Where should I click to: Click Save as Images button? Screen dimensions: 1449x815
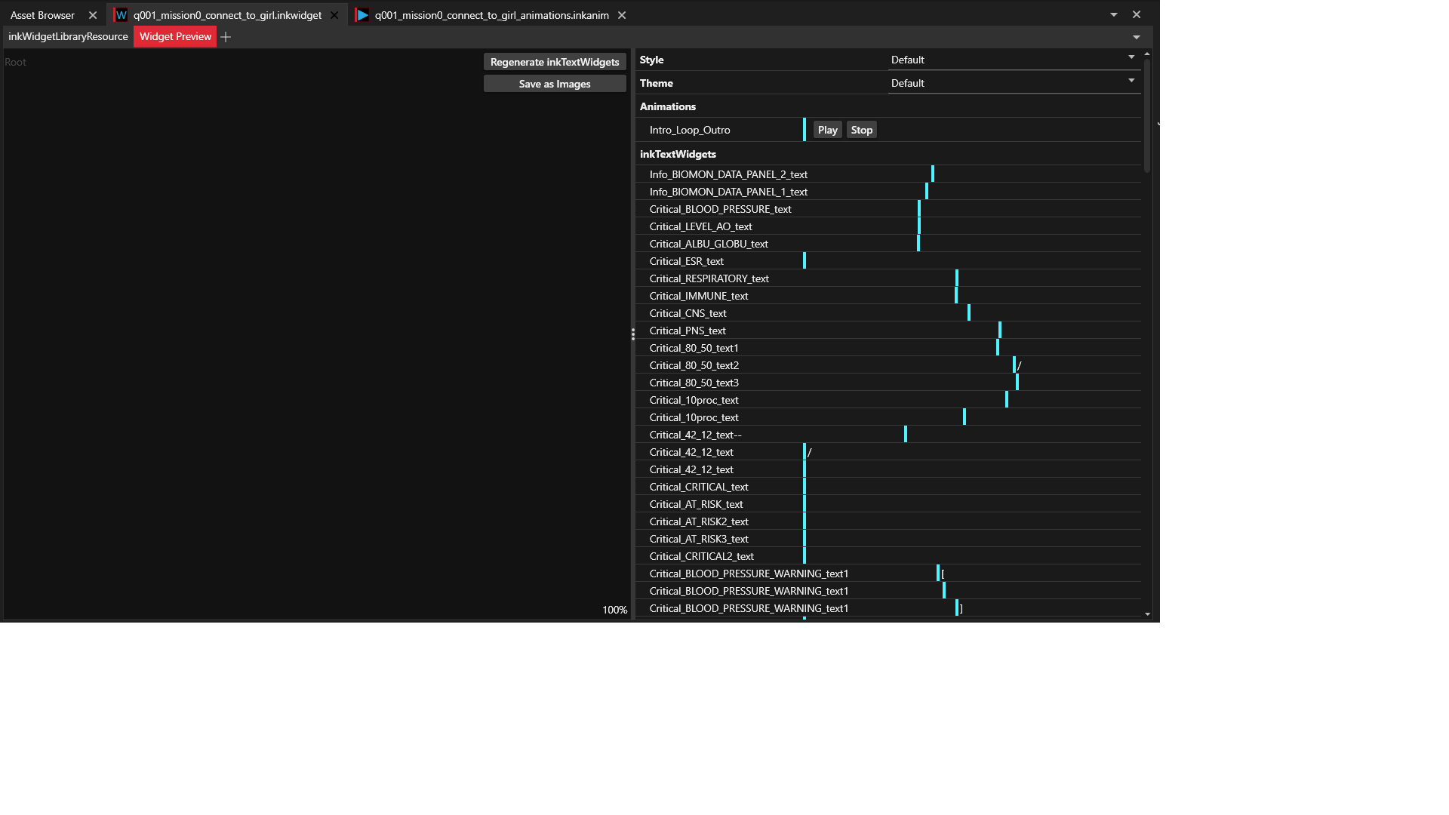pos(555,84)
